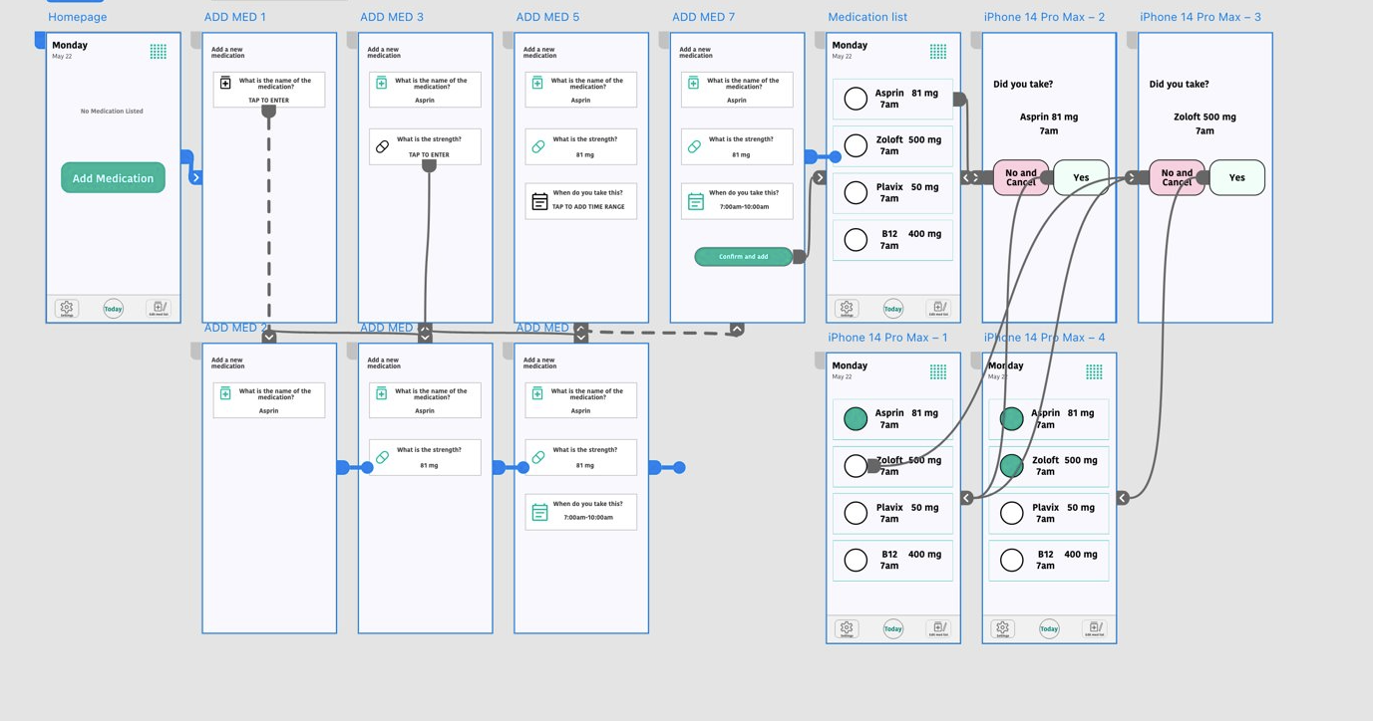Viewport: 1378px width, 721px height.
Task: Select the Homepage frame title label
Action: point(78,17)
